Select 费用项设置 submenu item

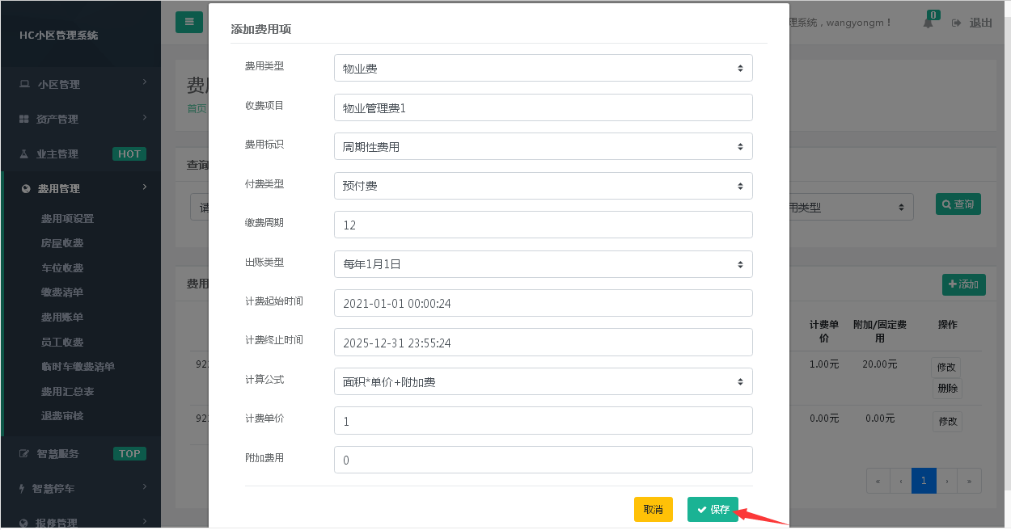[x=67, y=218]
